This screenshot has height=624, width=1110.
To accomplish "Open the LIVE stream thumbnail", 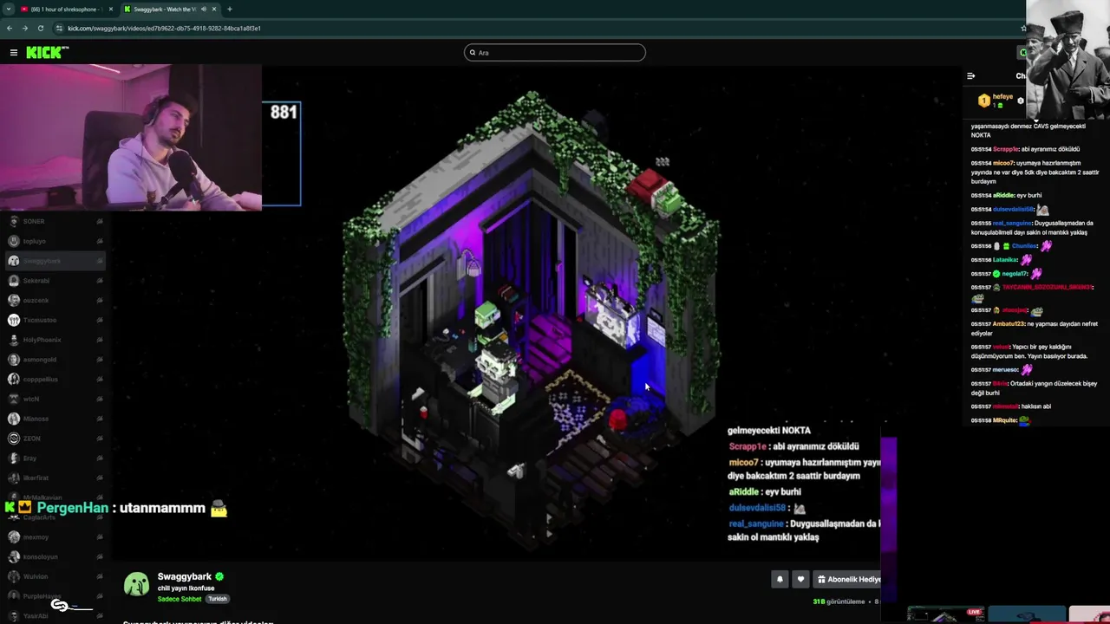I will coord(945,614).
